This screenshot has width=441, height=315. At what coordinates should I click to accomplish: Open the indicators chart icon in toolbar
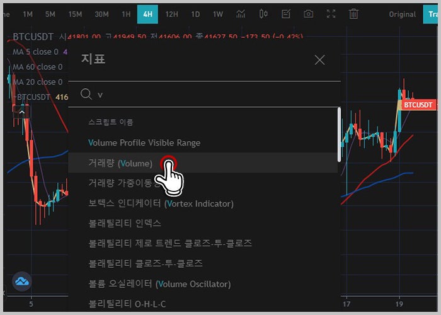241,14
